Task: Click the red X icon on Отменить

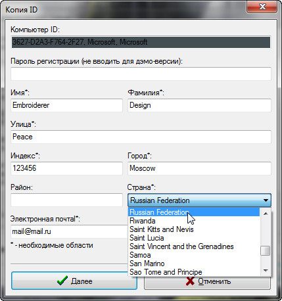Action: tap(190, 281)
